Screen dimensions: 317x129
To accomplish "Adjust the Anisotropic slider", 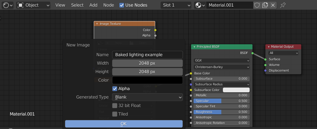I will (222, 117).
